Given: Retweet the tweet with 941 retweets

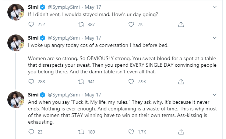Looking at the screenshot, I should point(81,82).
